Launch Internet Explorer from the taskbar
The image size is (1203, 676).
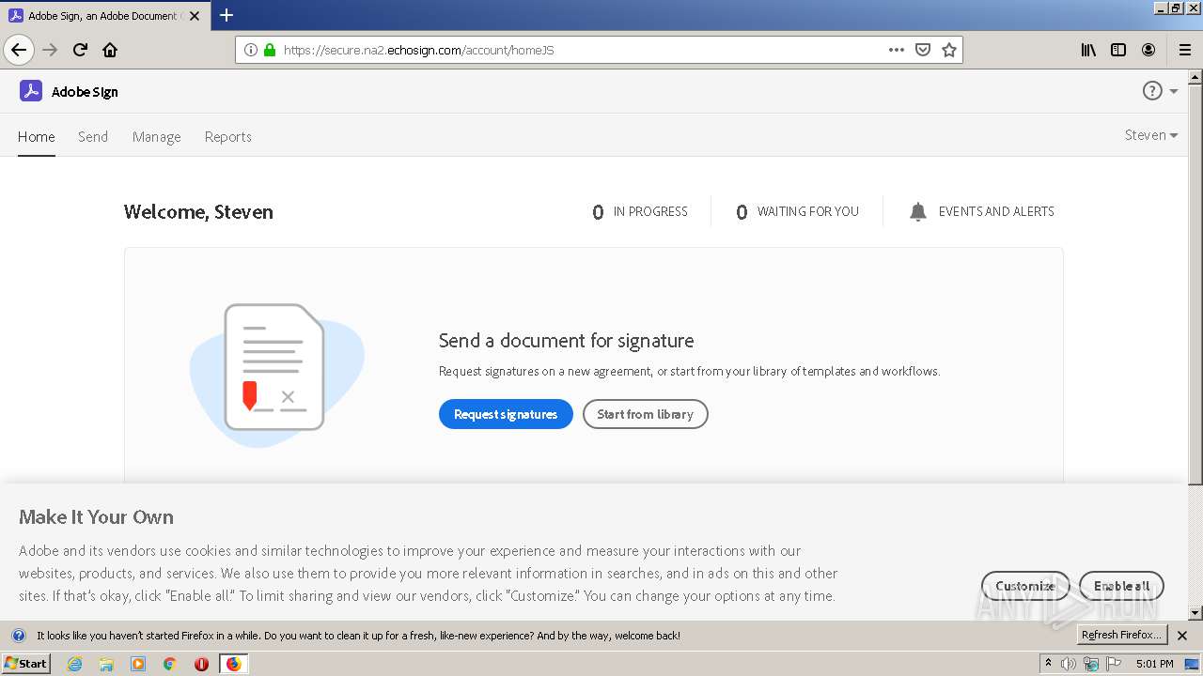click(x=74, y=664)
